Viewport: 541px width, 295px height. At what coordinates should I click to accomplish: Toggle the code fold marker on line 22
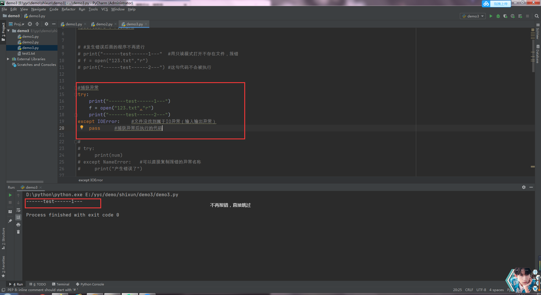[76, 142]
